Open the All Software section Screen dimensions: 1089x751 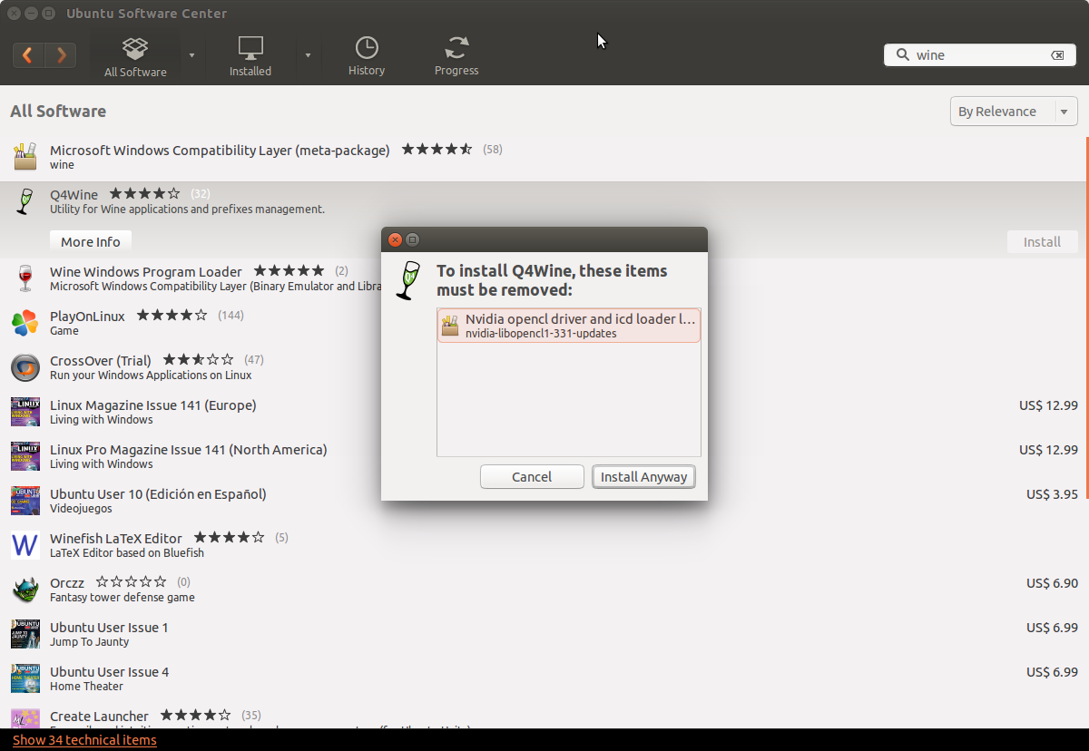coord(135,55)
